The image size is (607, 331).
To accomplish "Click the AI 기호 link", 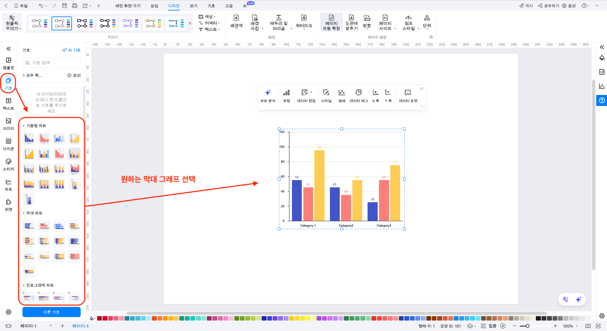I will point(71,50).
